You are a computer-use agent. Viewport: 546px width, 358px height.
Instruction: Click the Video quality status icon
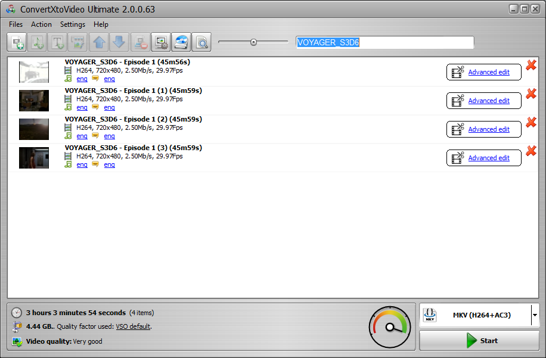[x=17, y=342]
